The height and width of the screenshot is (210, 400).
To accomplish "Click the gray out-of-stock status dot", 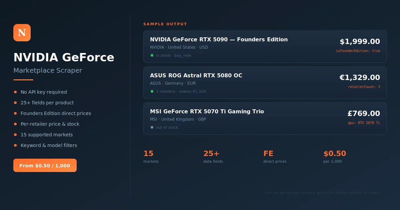I will pyautogui.click(x=152, y=127).
